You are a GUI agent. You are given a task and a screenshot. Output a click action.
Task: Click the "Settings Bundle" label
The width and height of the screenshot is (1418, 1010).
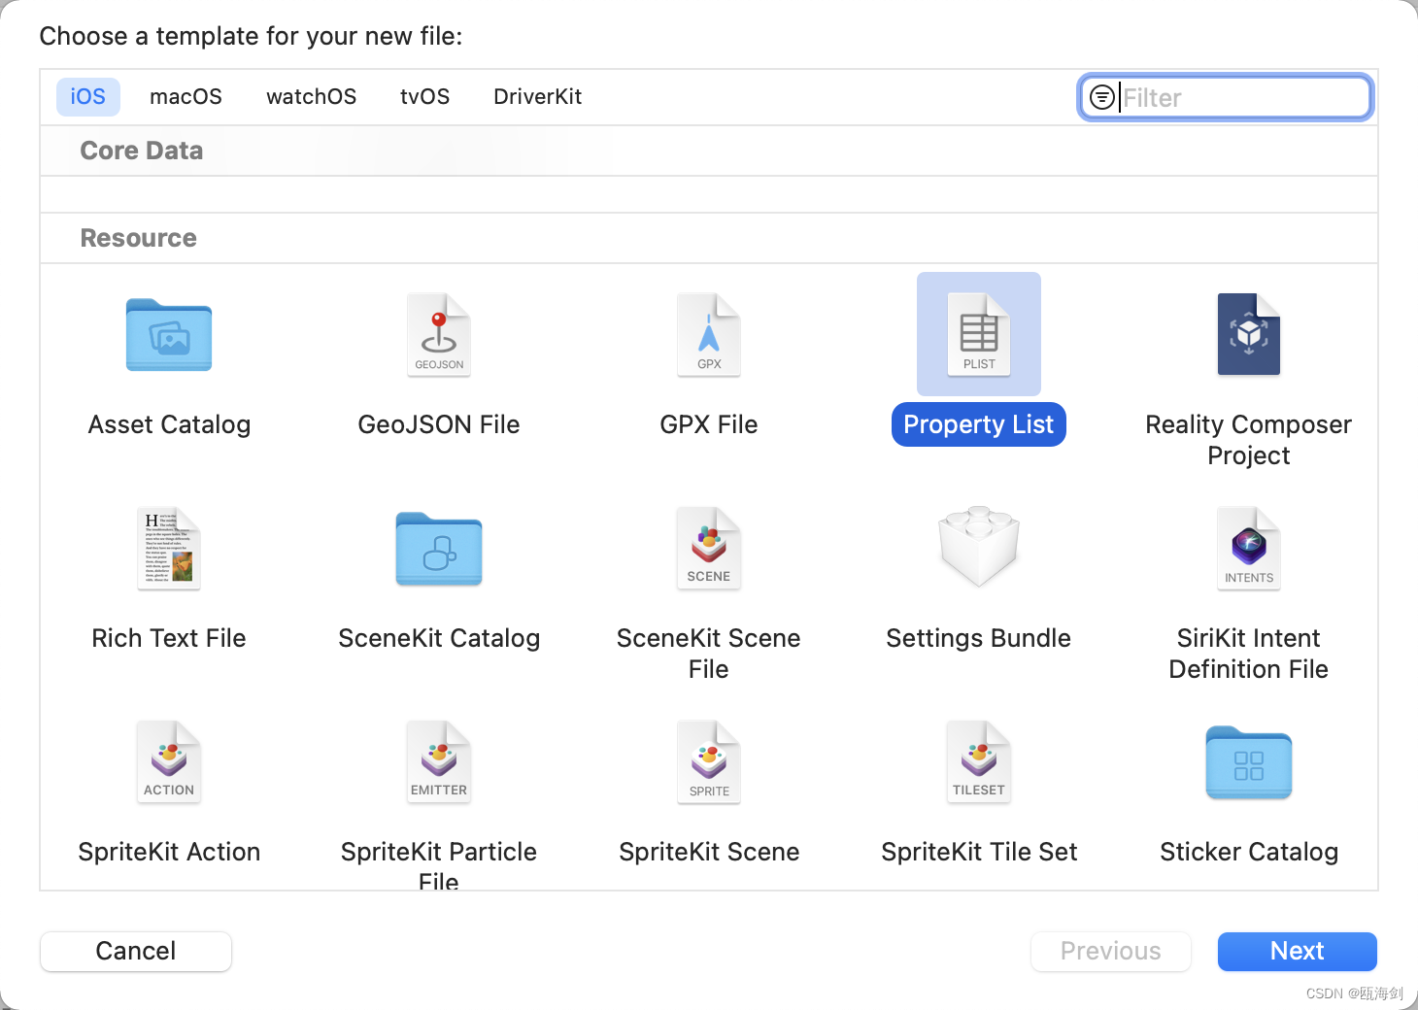(979, 638)
